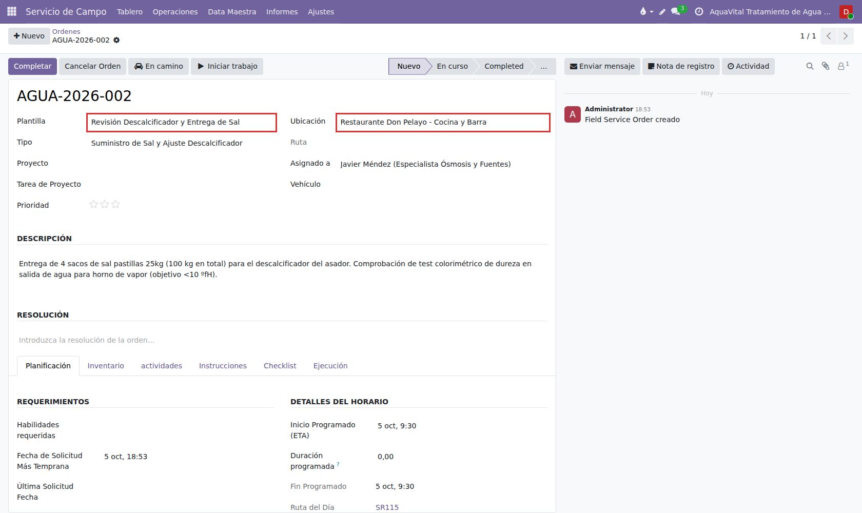The height and width of the screenshot is (513, 862).
Task: Click the Cancelar Orden button
Action: pyautogui.click(x=92, y=66)
